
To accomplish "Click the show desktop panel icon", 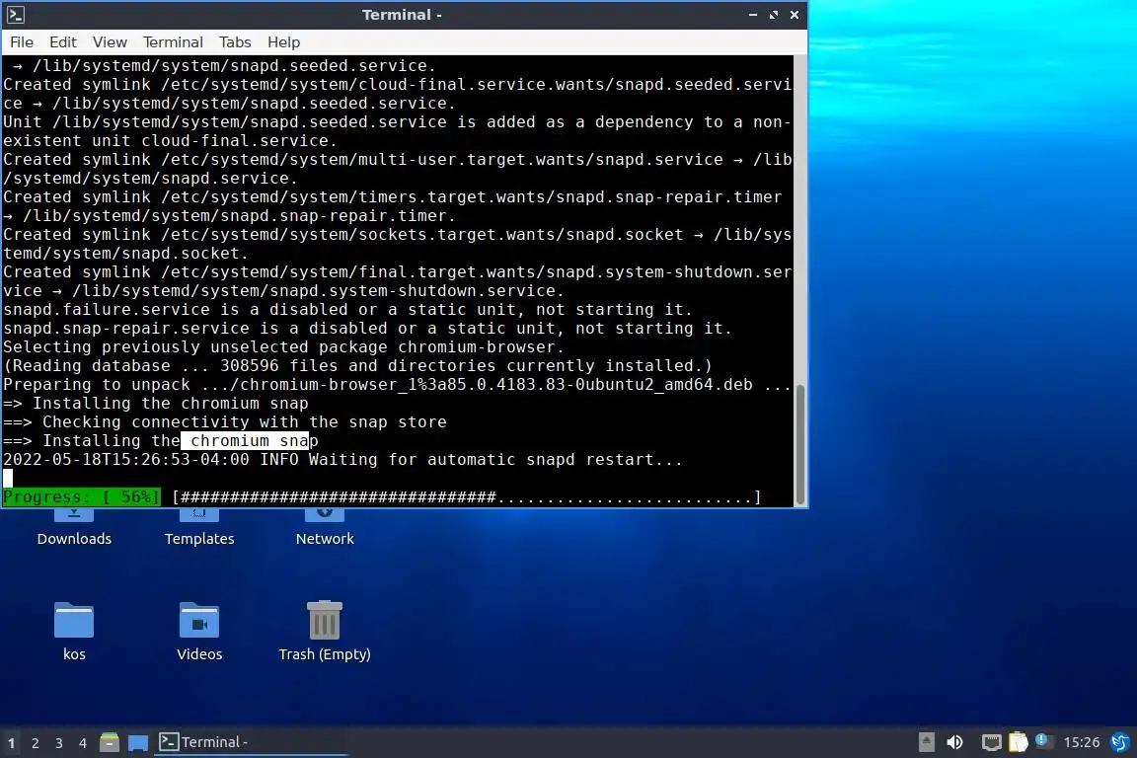I will tap(138, 743).
